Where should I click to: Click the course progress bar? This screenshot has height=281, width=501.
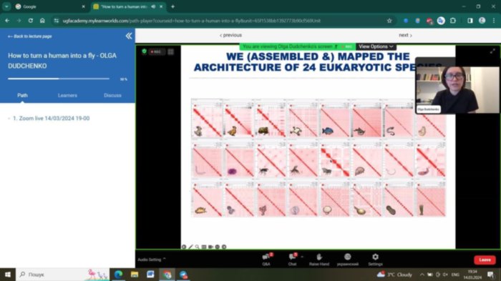coord(59,79)
